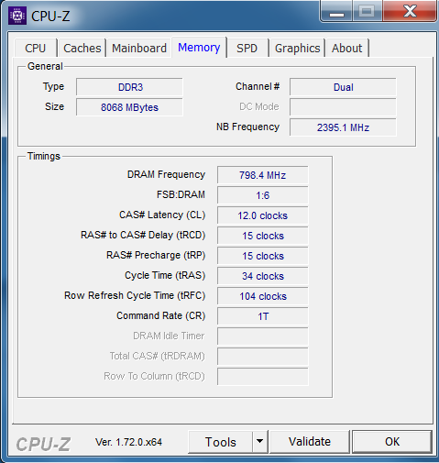Open the Caches tab
The height and width of the screenshot is (463, 439).
[x=82, y=48]
